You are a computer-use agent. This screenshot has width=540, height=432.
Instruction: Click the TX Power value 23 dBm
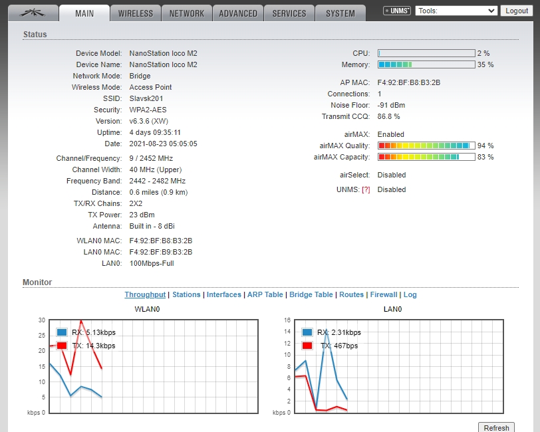(x=142, y=215)
